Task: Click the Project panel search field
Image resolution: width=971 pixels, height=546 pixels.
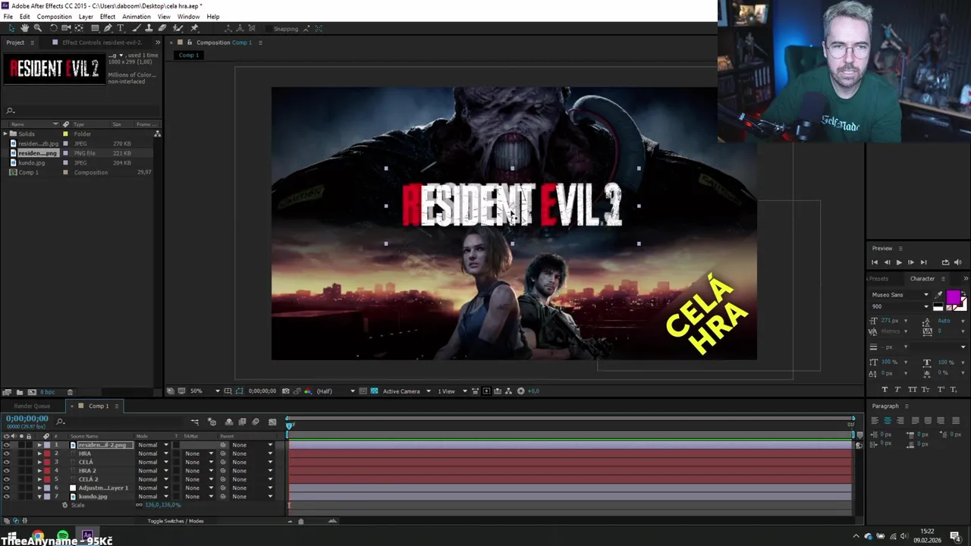Action: pyautogui.click(x=82, y=111)
